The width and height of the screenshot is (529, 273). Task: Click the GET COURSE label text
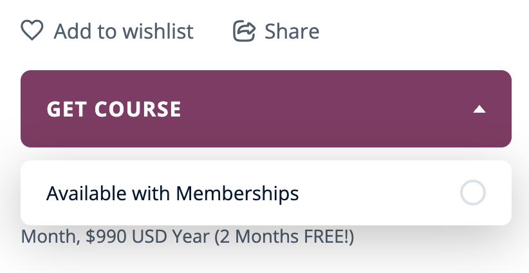point(114,109)
